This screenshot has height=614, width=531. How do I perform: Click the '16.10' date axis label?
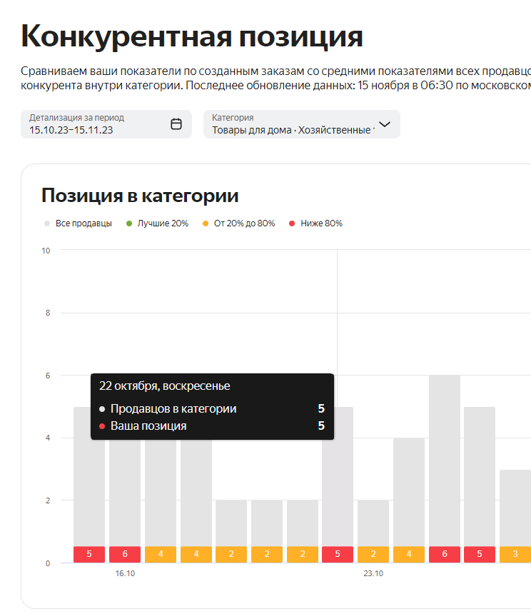(125, 573)
